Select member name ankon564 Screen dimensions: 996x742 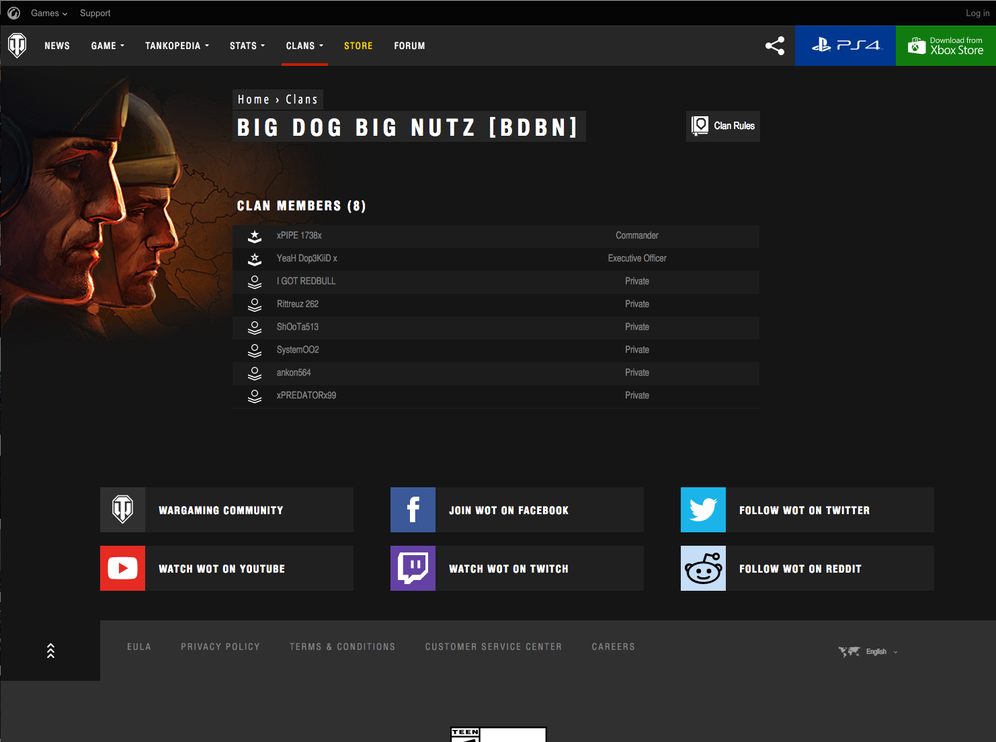tap(294, 372)
